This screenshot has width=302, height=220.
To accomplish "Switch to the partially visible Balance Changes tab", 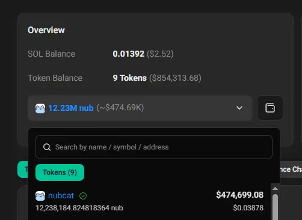I will [x=291, y=169].
